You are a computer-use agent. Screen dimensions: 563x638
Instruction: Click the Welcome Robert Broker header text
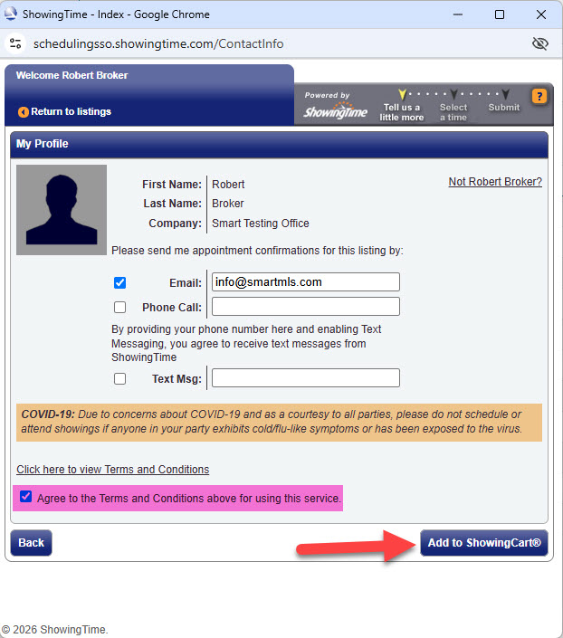pos(72,75)
